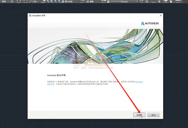Click the layer lock icon in ribbon
The height and width of the screenshot is (128, 188).
coord(59,2)
